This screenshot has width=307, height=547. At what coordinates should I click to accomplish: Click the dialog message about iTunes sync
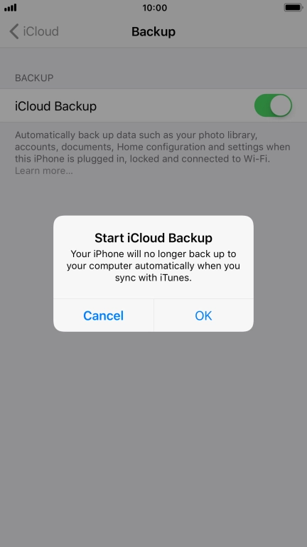click(153, 266)
